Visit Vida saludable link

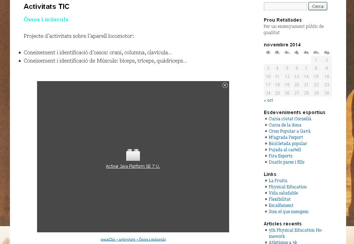point(283,193)
